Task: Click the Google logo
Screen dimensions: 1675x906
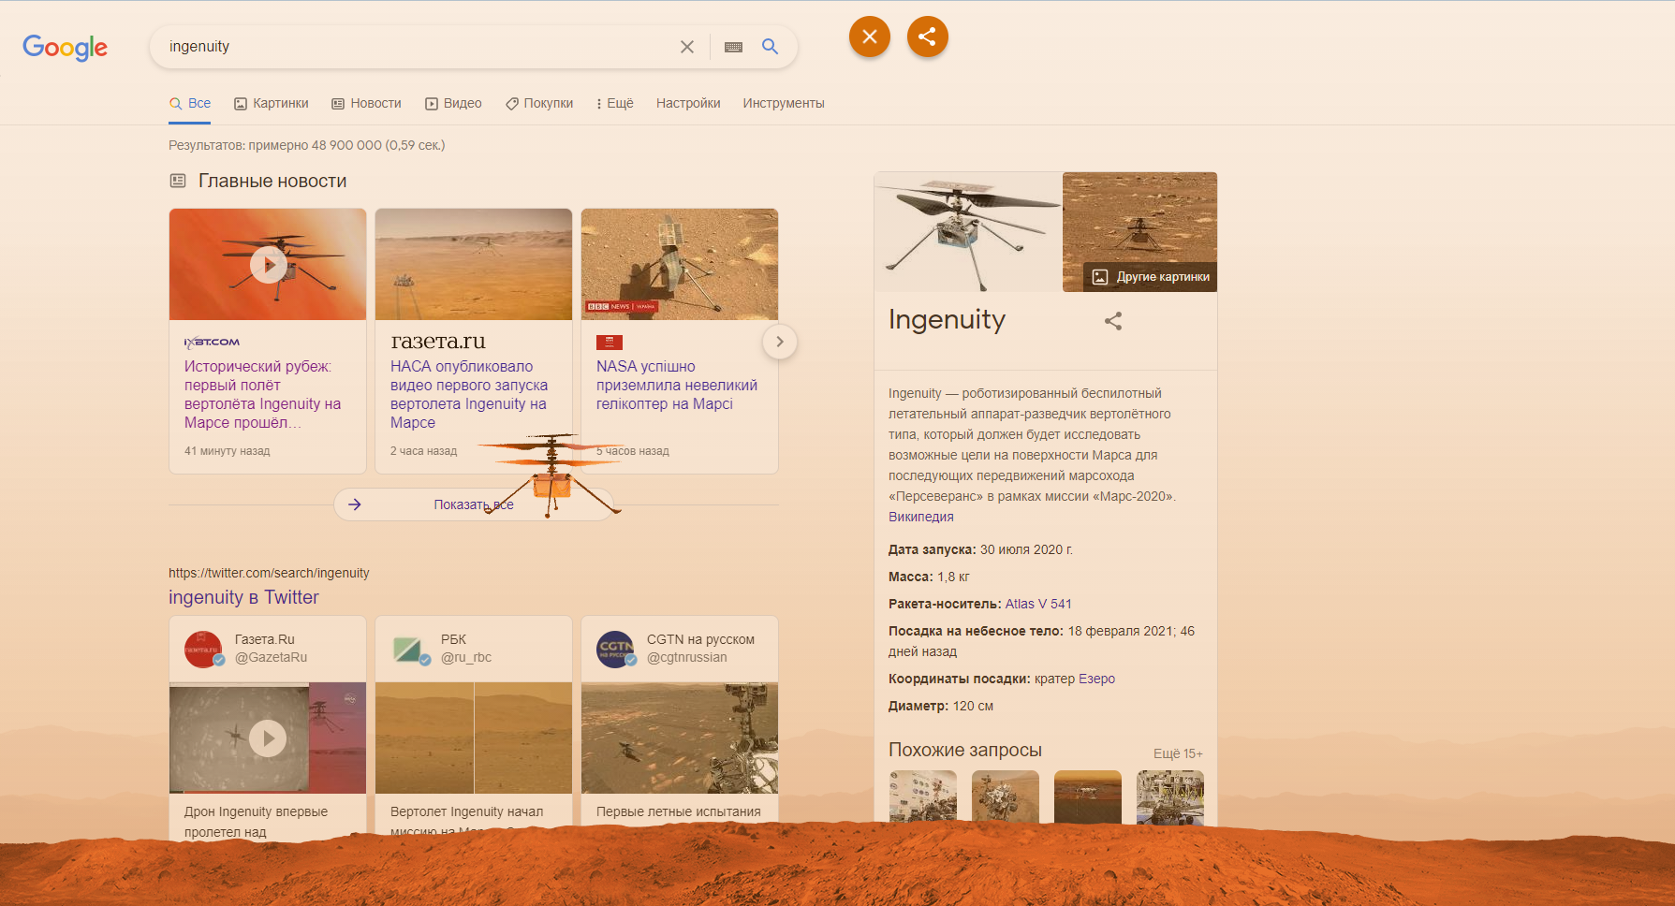Action: tap(65, 47)
